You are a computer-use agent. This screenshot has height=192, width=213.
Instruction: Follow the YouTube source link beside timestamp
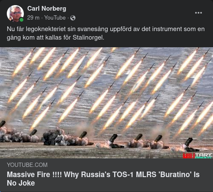tap(55, 18)
